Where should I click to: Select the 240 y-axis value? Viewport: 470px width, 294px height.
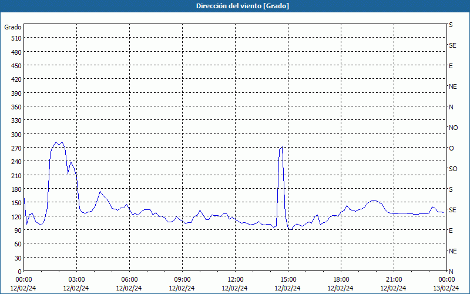pos(16,162)
